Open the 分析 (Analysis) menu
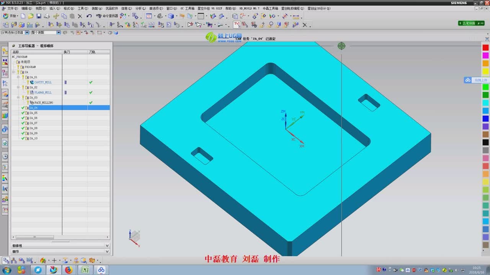The height and width of the screenshot is (275, 490). (x=140, y=8)
